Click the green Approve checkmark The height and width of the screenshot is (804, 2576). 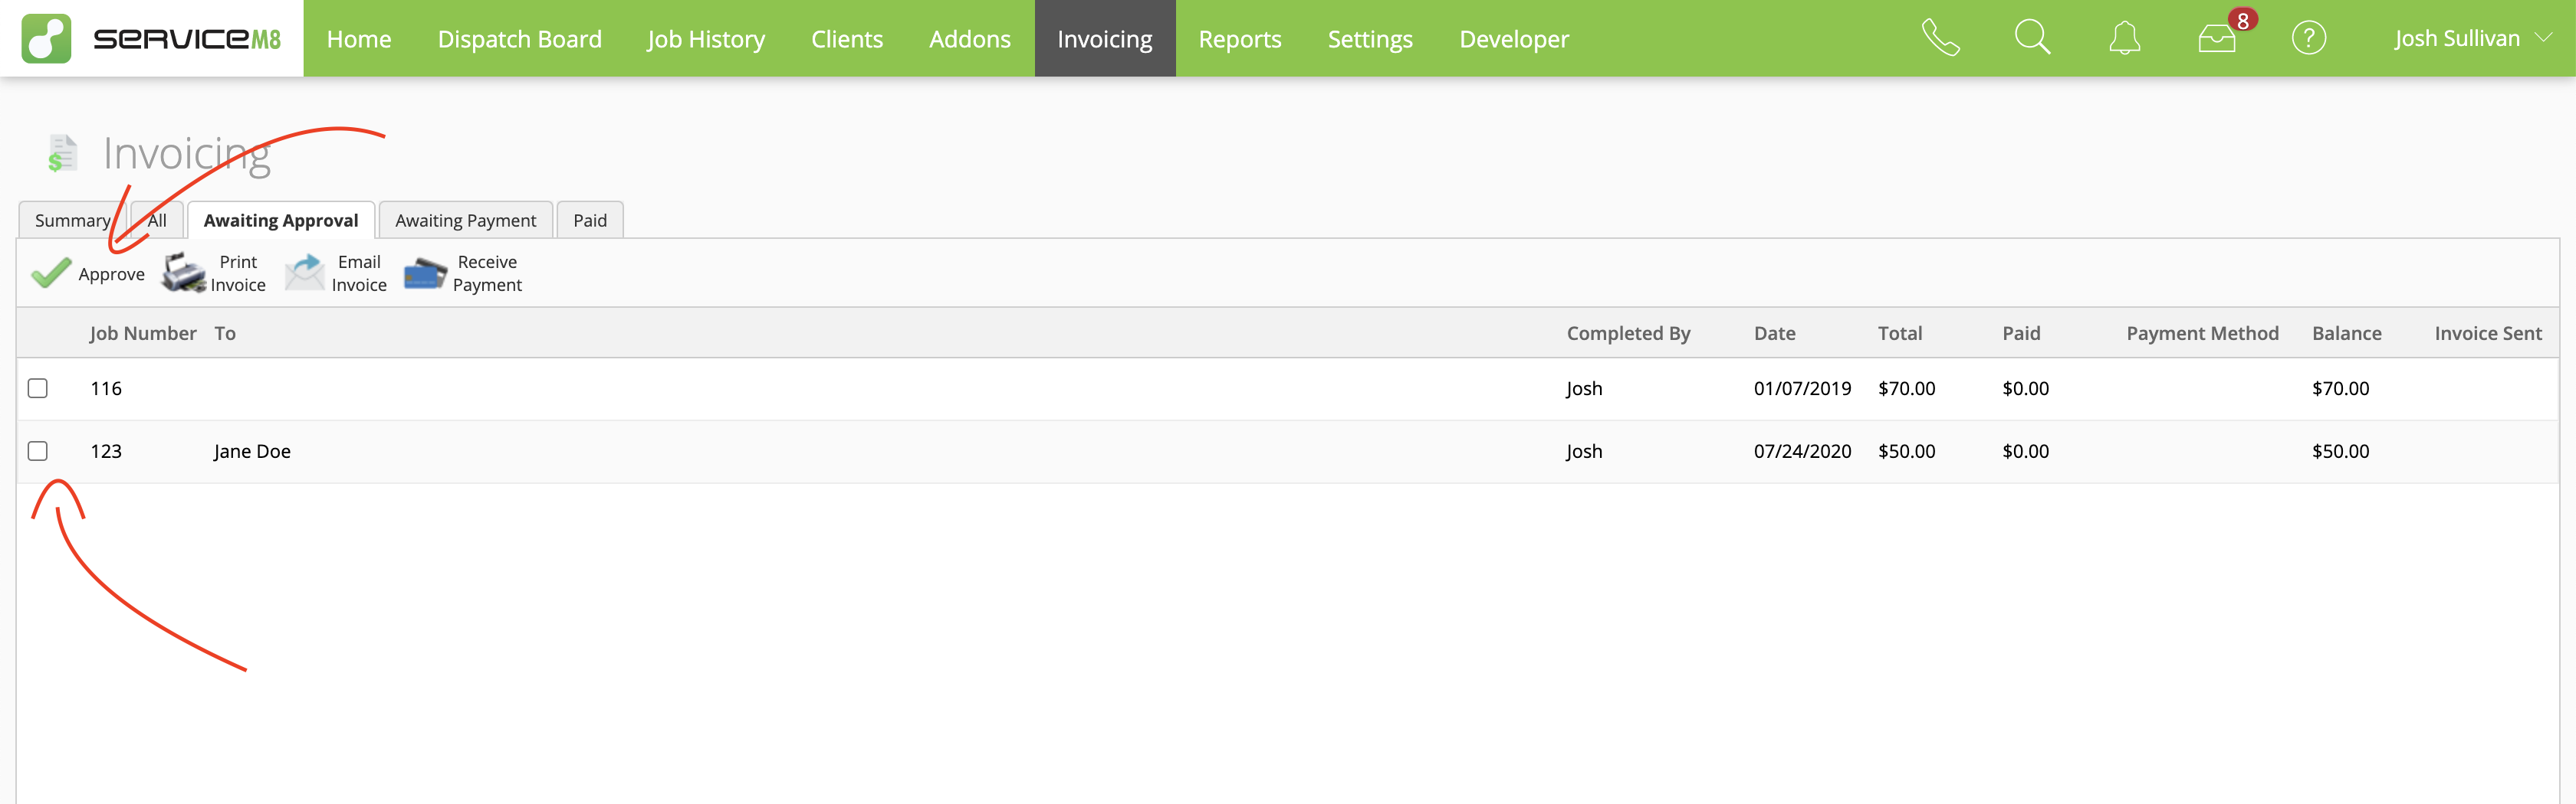tap(50, 273)
